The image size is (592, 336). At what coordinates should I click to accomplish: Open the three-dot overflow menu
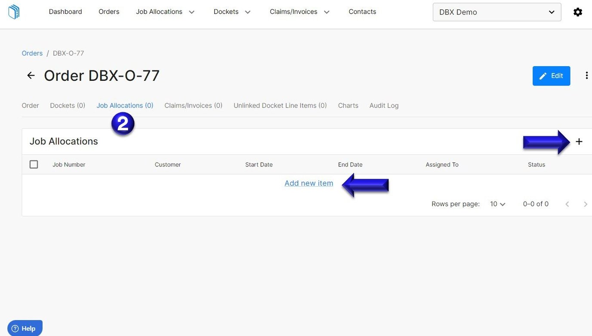pos(587,75)
